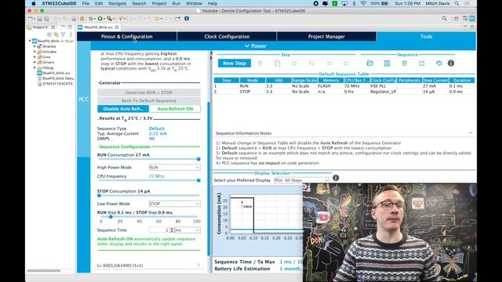The height and width of the screenshot is (282, 502).
Task: Click the move step up icon
Action: tap(294, 63)
